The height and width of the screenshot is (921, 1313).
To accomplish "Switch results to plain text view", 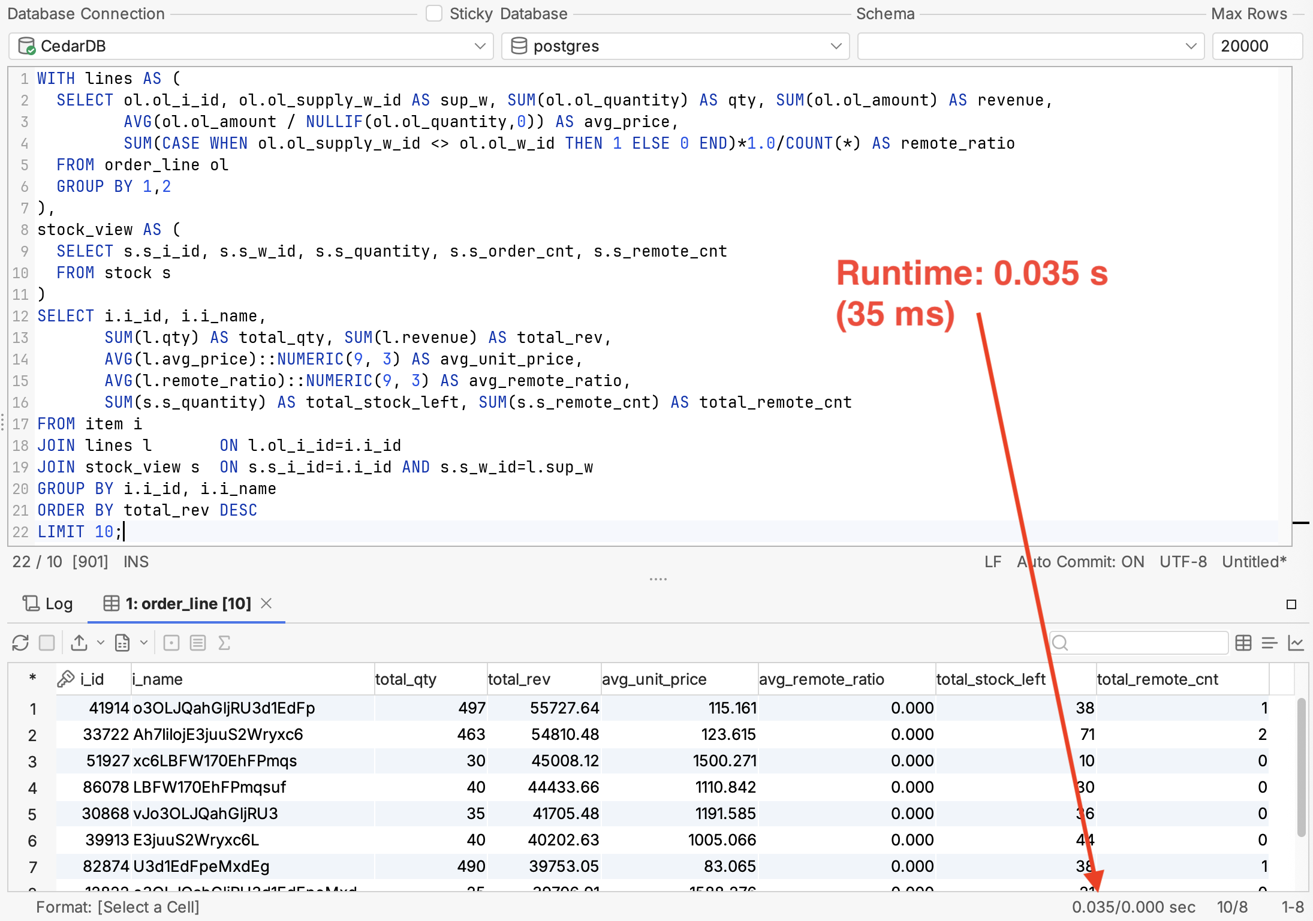I will 1269,642.
